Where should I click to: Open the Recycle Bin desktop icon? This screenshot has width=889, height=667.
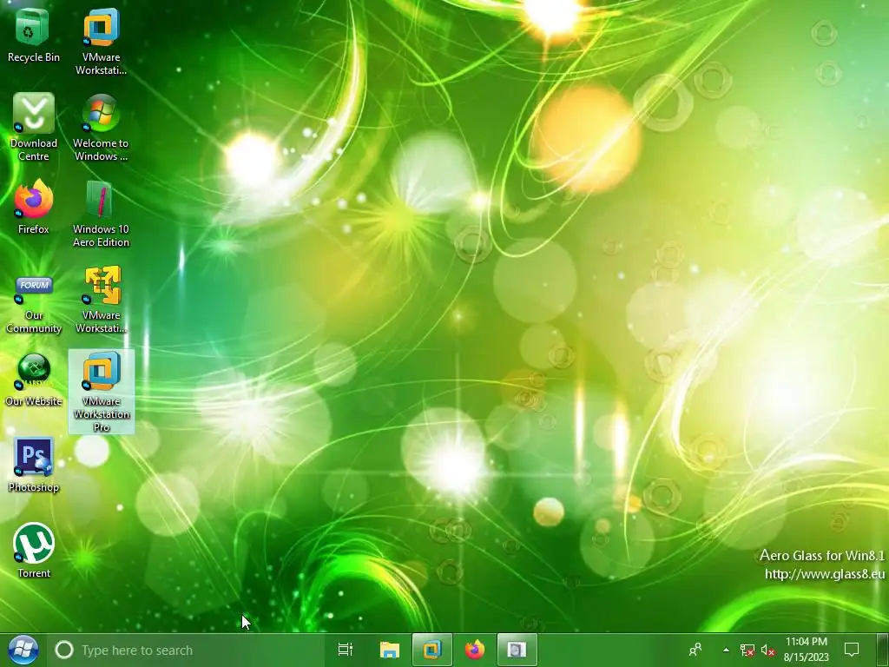(x=34, y=36)
